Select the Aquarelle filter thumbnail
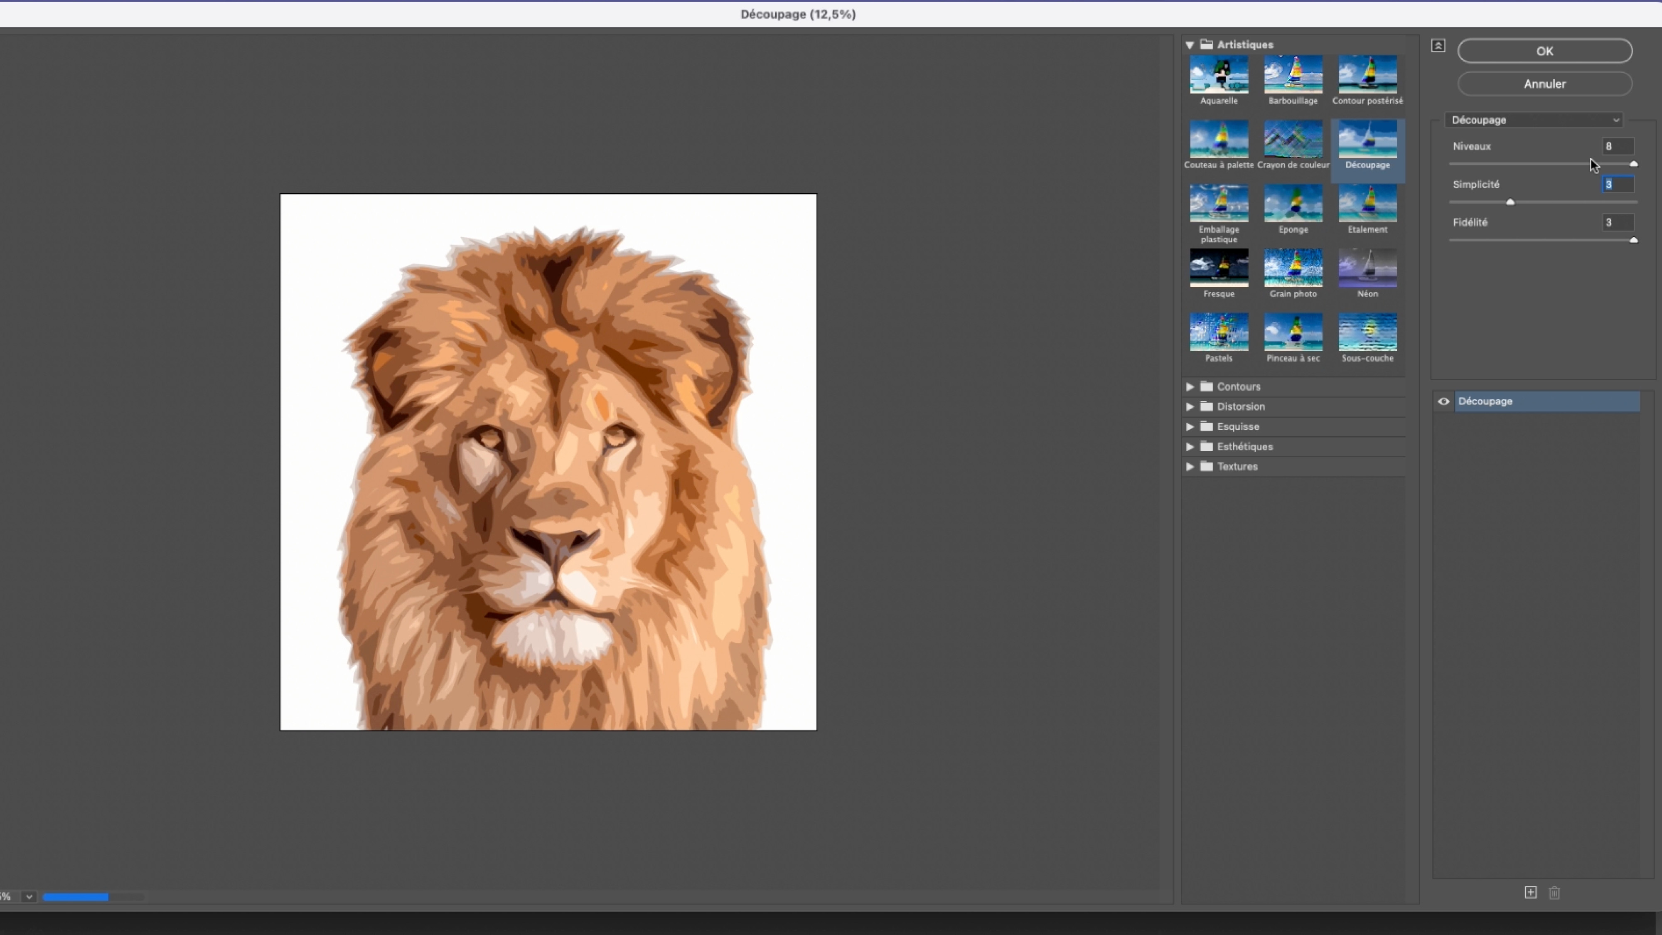The height and width of the screenshot is (935, 1662). point(1219,75)
